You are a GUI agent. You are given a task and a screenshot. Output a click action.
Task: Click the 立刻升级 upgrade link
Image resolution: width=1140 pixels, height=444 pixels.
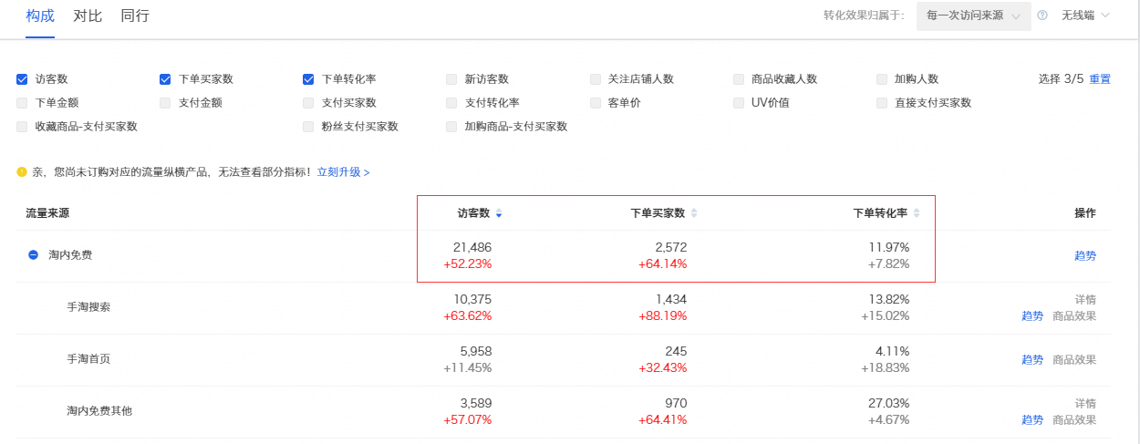click(x=343, y=171)
